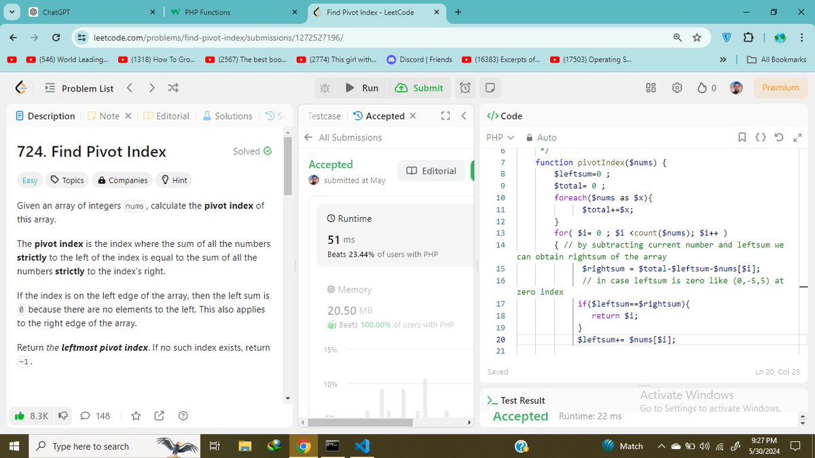Show more bookmarks with the double chevron

[x=723, y=60]
